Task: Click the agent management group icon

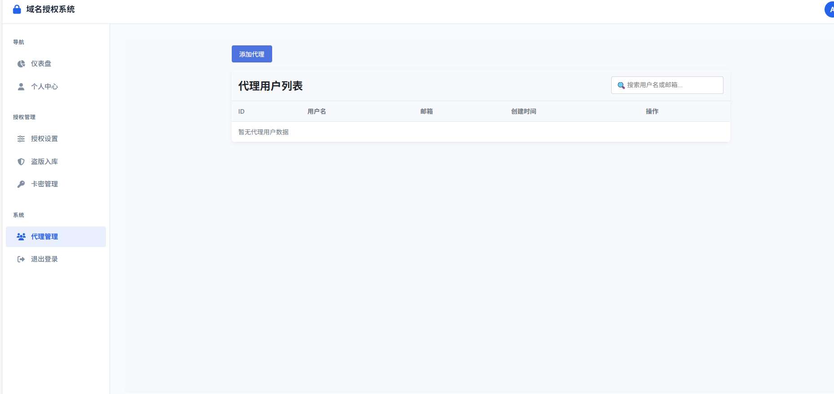Action: click(x=21, y=237)
